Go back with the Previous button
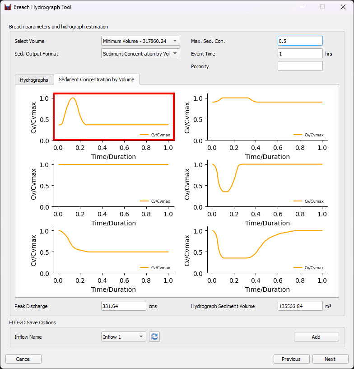 coord(291,359)
